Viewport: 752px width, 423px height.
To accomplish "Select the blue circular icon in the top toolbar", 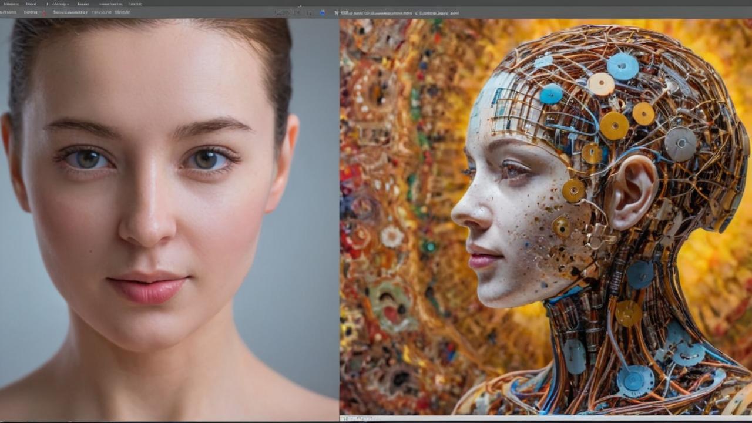I will pos(322,12).
